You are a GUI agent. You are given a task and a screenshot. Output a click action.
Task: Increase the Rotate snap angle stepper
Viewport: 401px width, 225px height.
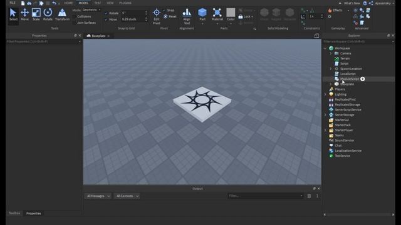[146, 12]
